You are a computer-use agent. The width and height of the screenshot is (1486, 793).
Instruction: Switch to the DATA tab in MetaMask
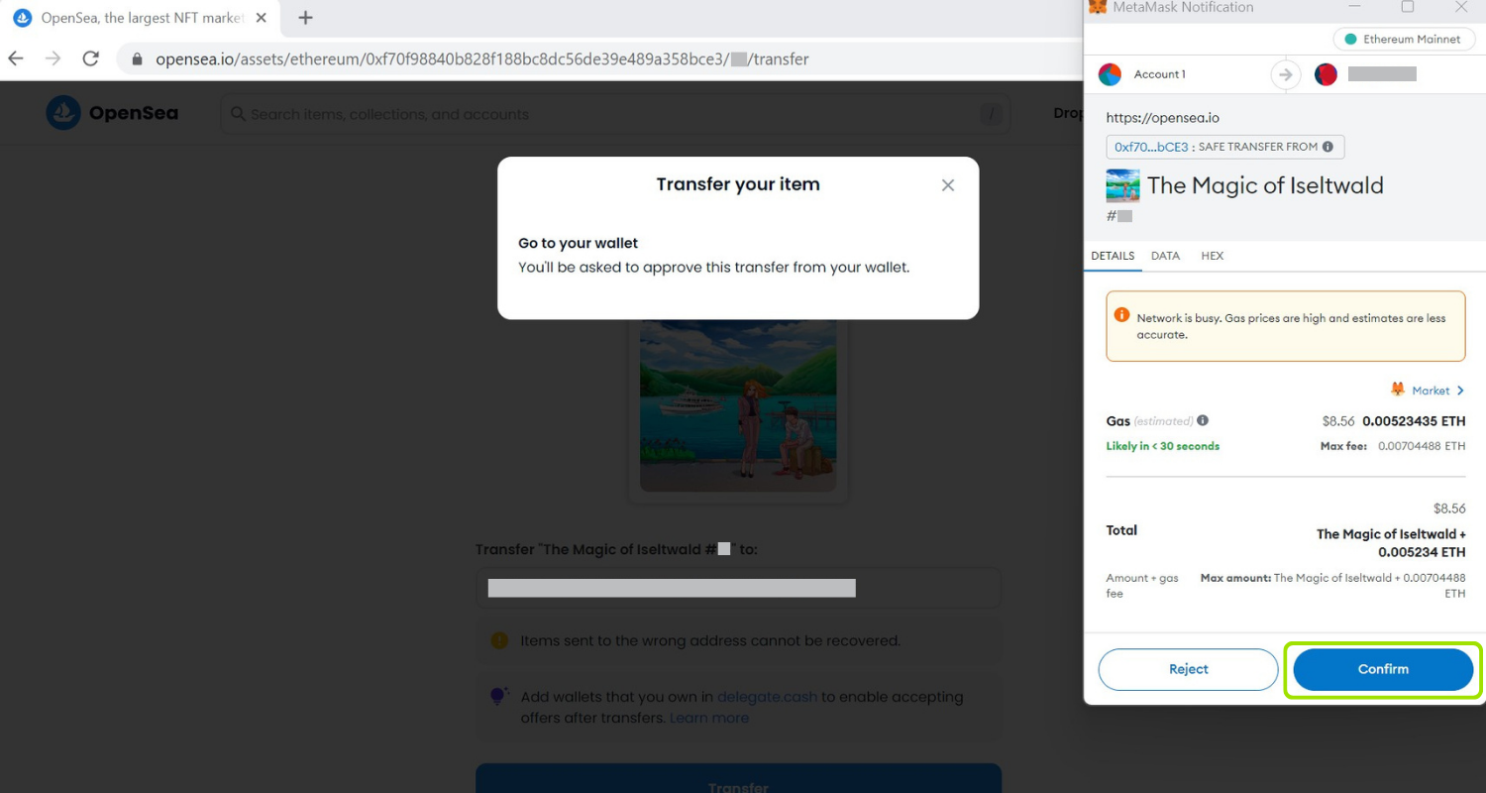[1165, 256]
